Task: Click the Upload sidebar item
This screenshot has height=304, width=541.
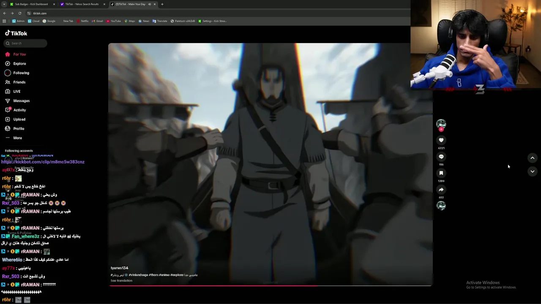Action: [x=15, y=119]
